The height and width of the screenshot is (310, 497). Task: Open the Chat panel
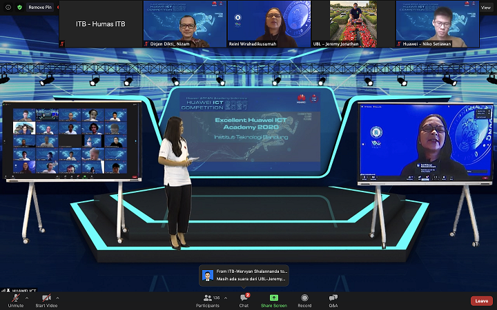point(244,300)
